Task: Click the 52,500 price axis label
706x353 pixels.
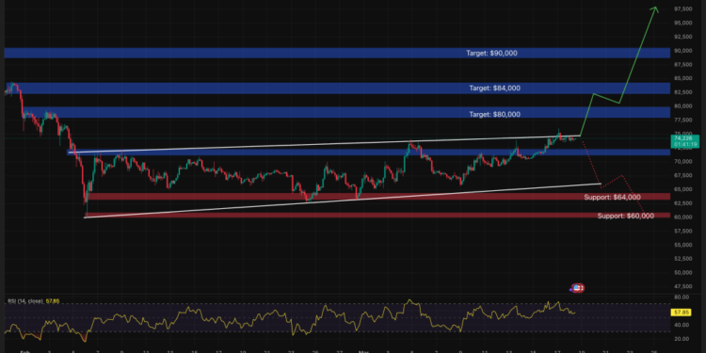Action: [683, 259]
